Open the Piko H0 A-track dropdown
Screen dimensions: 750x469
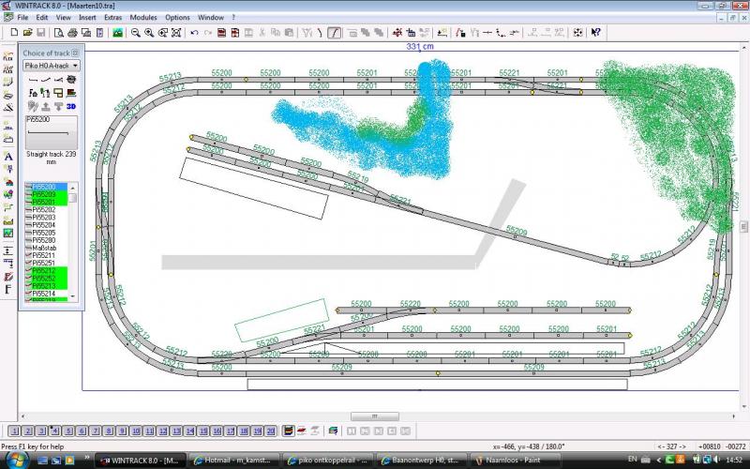pyautogui.click(x=52, y=66)
